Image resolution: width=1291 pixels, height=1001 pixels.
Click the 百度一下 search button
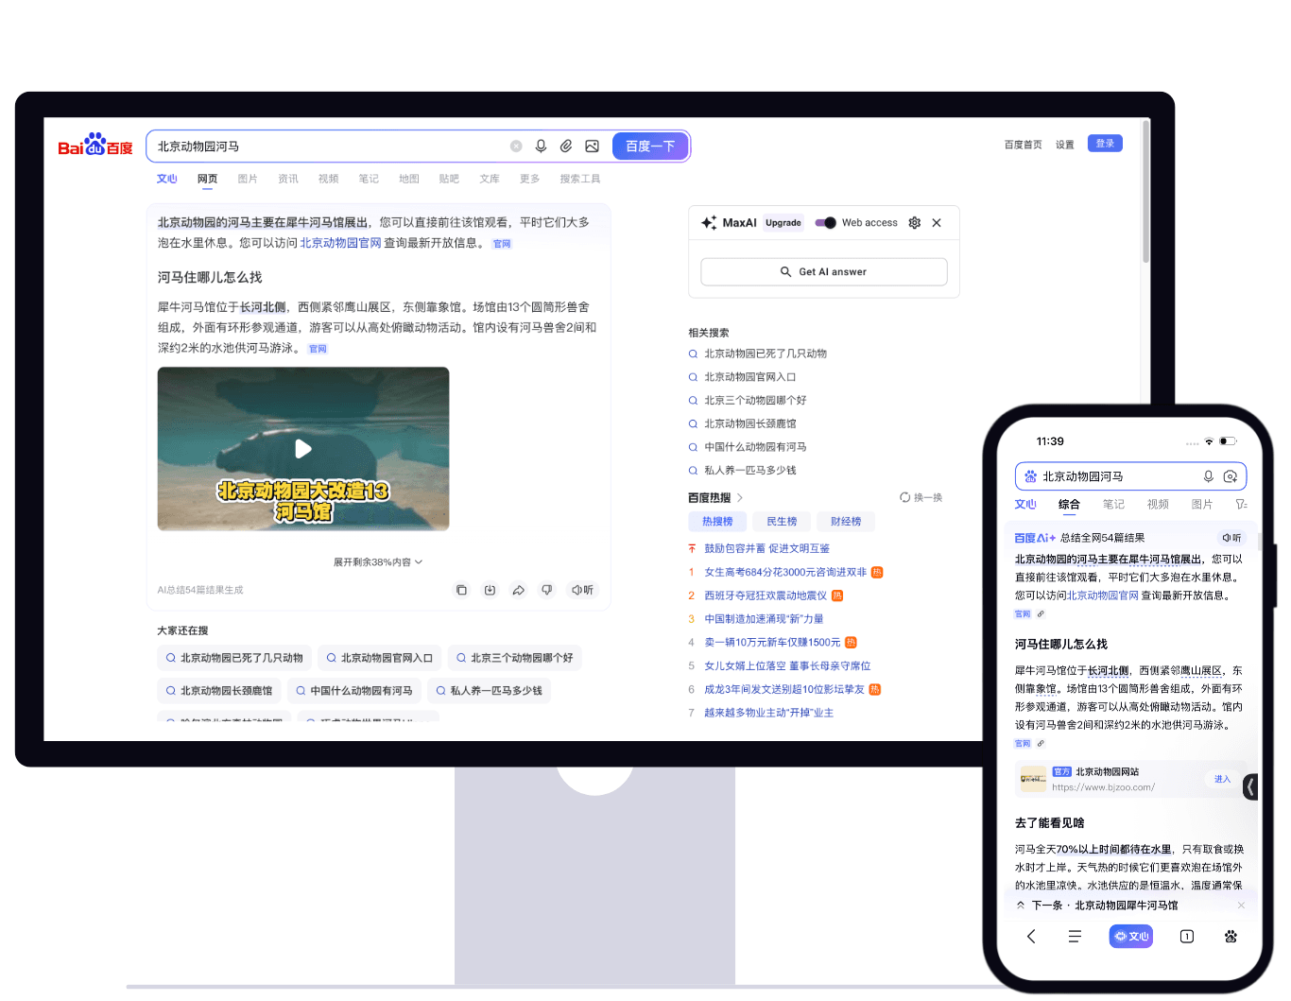tap(650, 147)
